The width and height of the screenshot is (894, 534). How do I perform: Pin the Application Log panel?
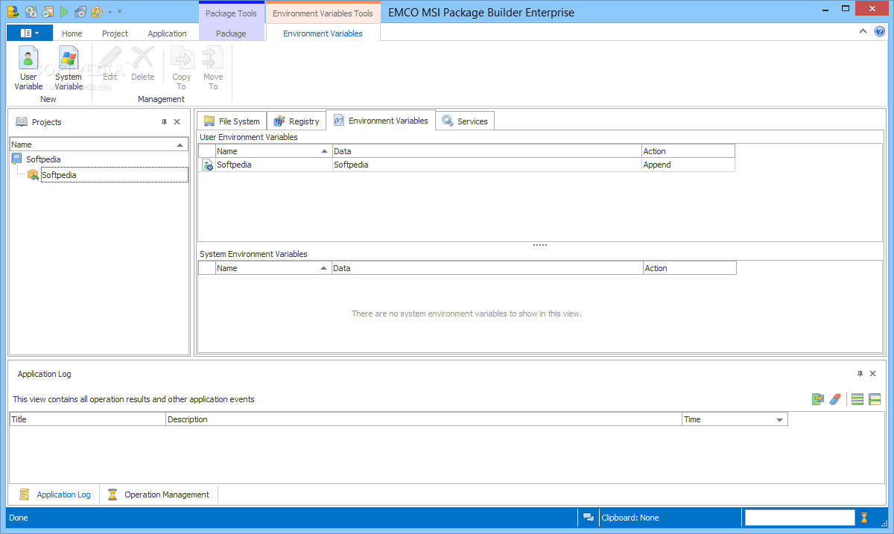click(860, 374)
